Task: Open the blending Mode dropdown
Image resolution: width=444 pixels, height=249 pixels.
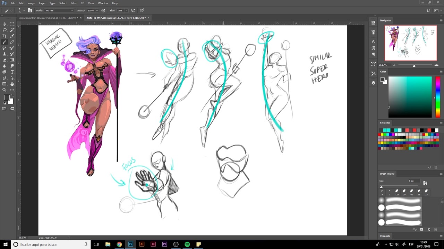Action: pyautogui.click(x=59, y=10)
